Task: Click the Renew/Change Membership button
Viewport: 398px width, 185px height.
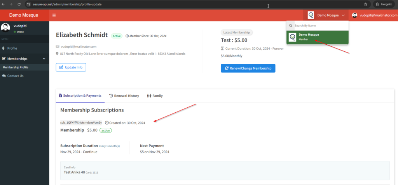Action: coord(248,68)
